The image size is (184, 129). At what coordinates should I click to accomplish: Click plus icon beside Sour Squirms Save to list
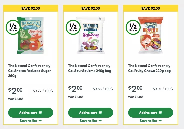point(100,121)
